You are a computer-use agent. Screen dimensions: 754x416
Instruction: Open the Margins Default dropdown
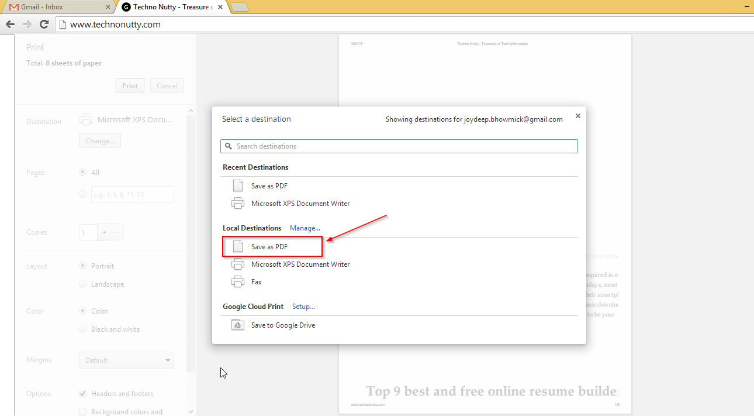click(x=126, y=360)
